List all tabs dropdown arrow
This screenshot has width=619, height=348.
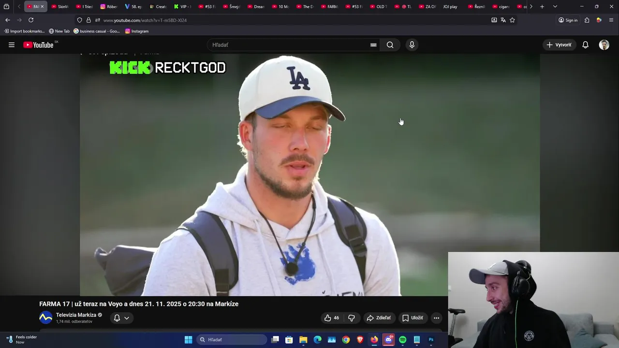point(555,7)
